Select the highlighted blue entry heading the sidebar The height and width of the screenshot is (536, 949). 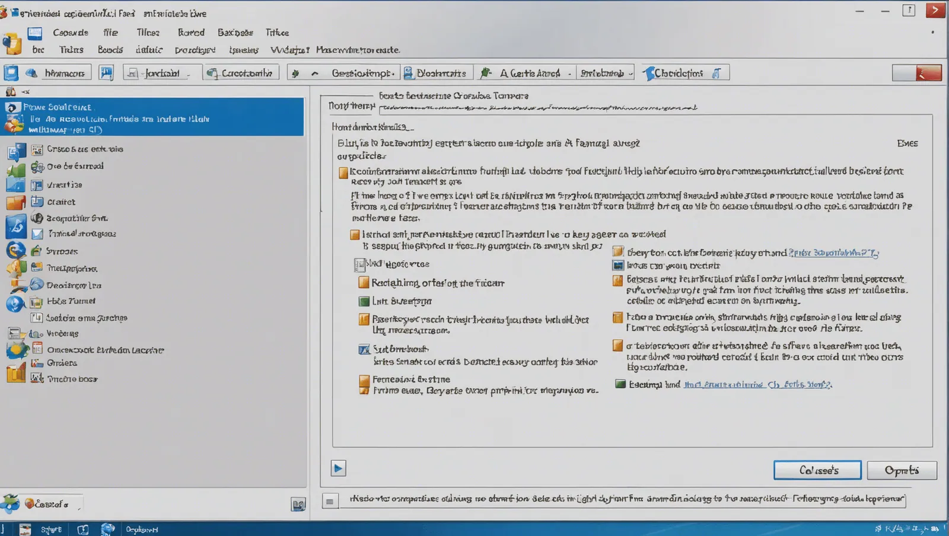153,117
